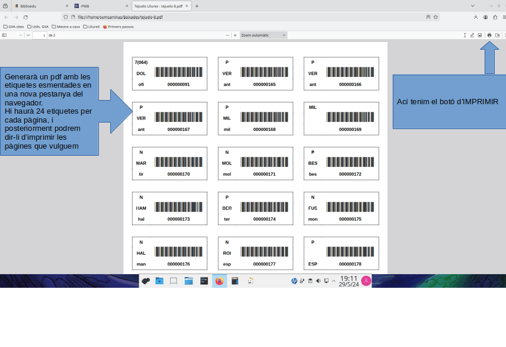Open network display tray icon

point(326,281)
